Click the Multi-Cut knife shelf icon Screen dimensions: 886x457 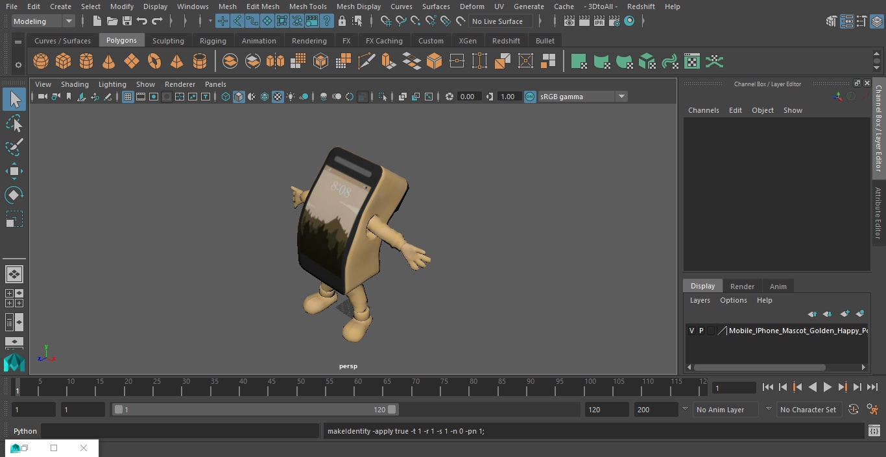366,62
